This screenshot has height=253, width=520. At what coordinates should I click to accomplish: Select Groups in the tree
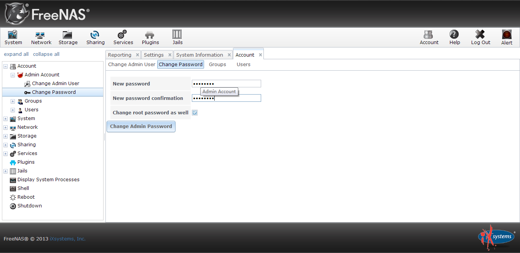point(33,101)
